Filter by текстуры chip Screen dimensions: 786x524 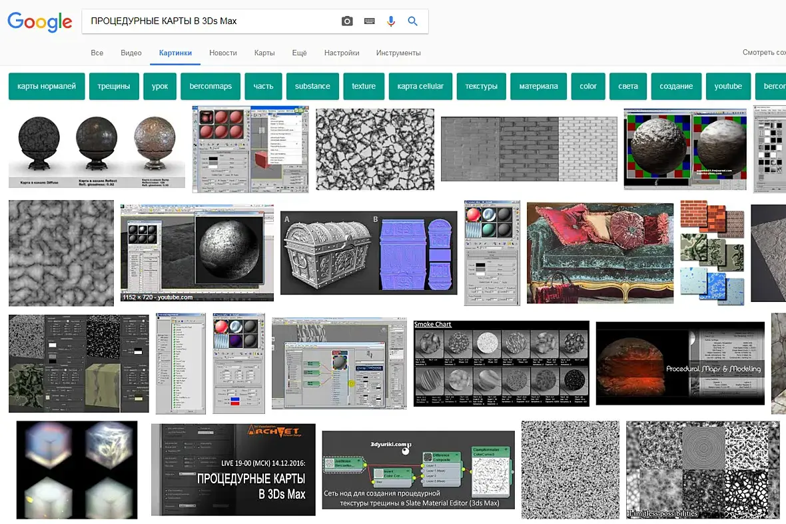coord(481,86)
